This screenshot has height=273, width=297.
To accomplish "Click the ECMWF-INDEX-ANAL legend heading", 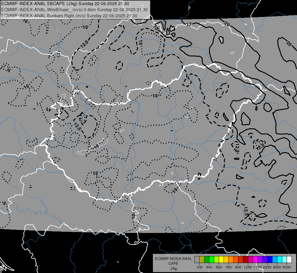I will pyautogui.click(x=173, y=259).
